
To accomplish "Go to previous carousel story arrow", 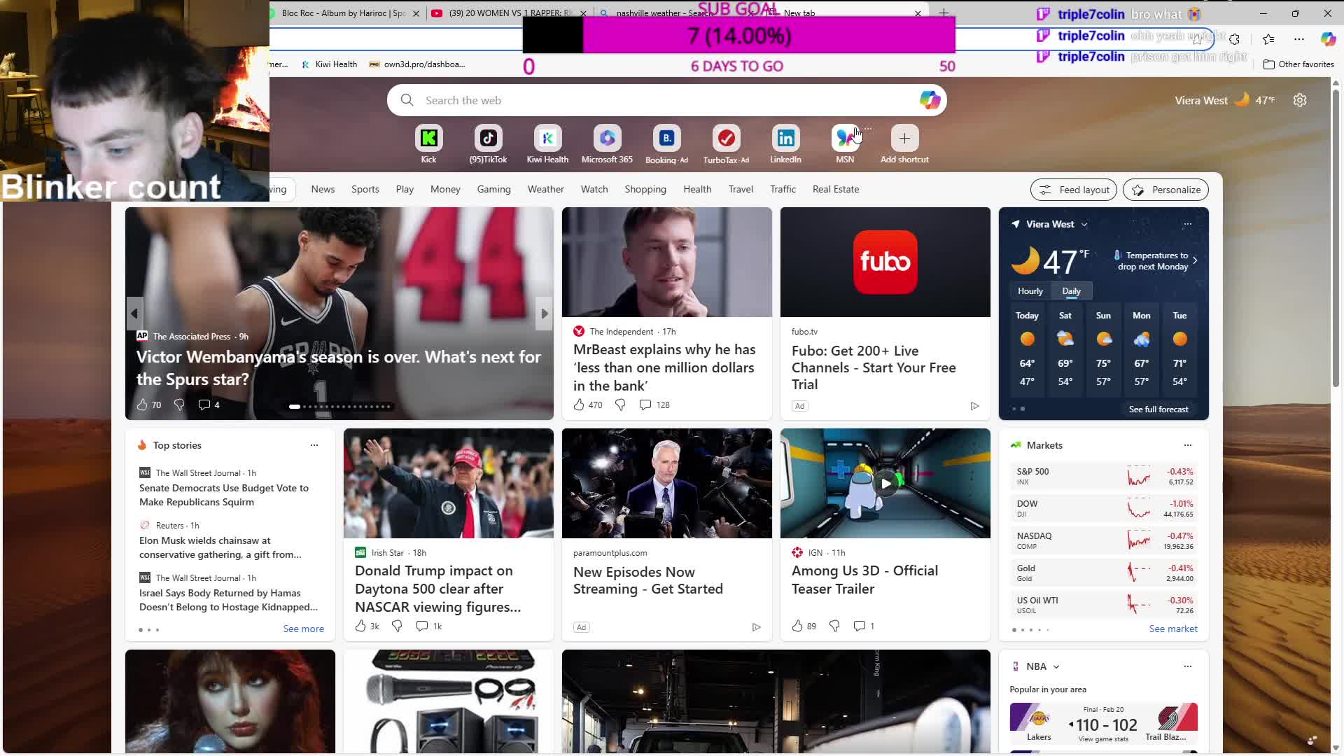I will (134, 314).
